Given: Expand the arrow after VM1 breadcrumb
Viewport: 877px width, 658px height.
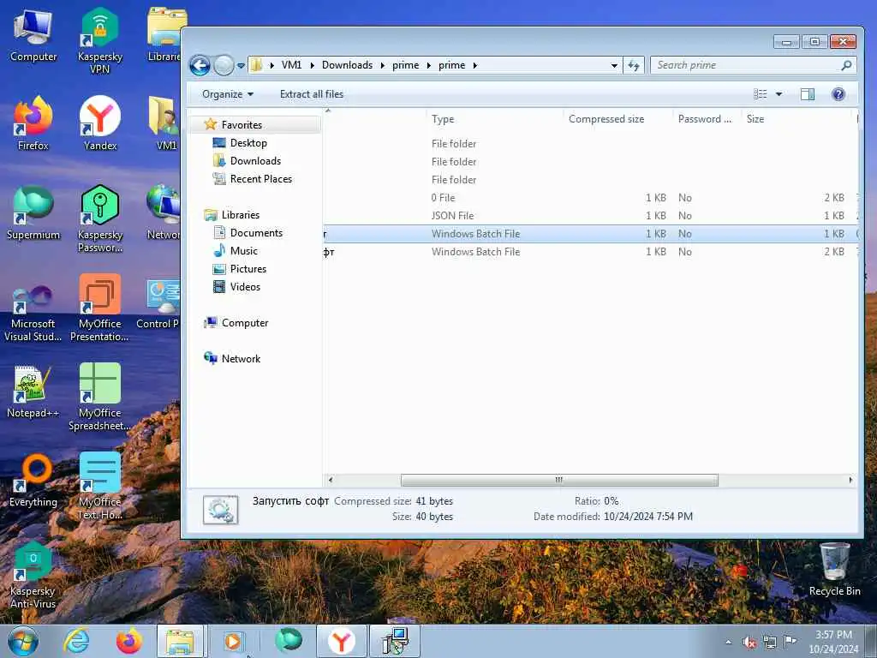Looking at the screenshot, I should point(311,65).
